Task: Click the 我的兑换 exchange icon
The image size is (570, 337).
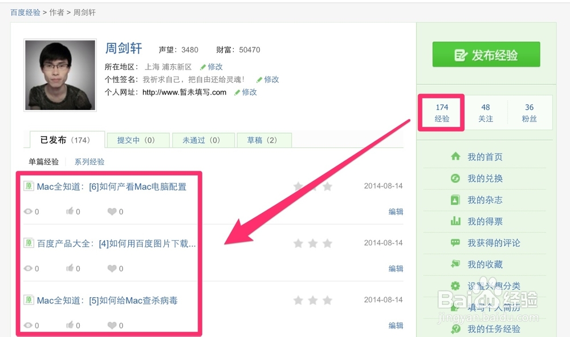Action: 455,178
